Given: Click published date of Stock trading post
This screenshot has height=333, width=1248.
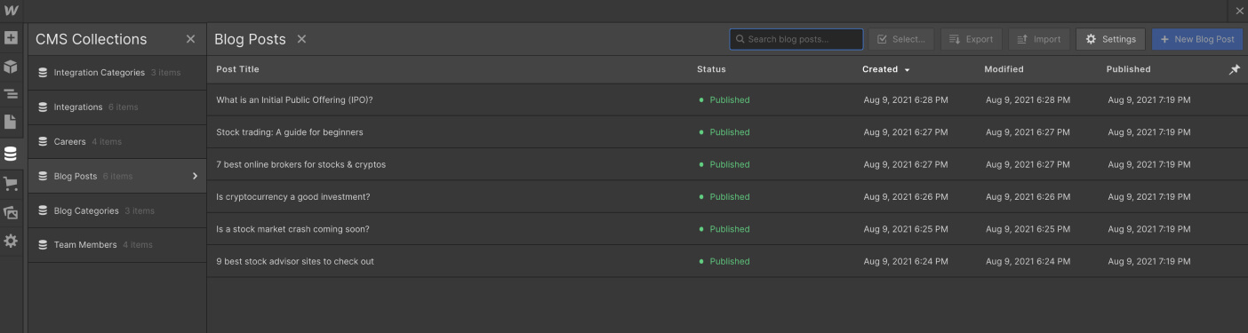Looking at the screenshot, I should [1149, 132].
